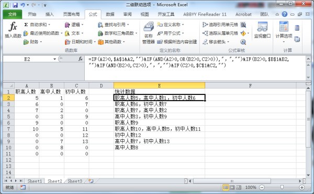Open the Financial (财务) functions icon

coord(26,42)
